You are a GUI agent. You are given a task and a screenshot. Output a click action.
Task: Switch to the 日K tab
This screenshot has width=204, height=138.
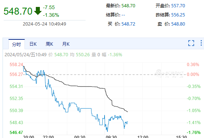[33, 44]
